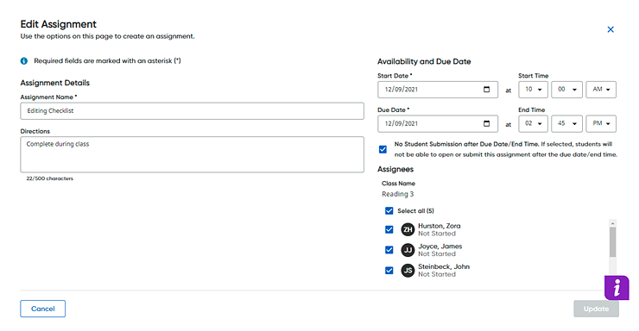Click the Start Date field 12/09/2021

pos(438,90)
